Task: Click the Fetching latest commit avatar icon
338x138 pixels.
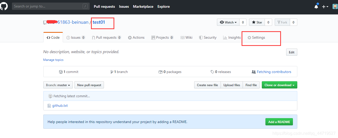Action: point(50,96)
